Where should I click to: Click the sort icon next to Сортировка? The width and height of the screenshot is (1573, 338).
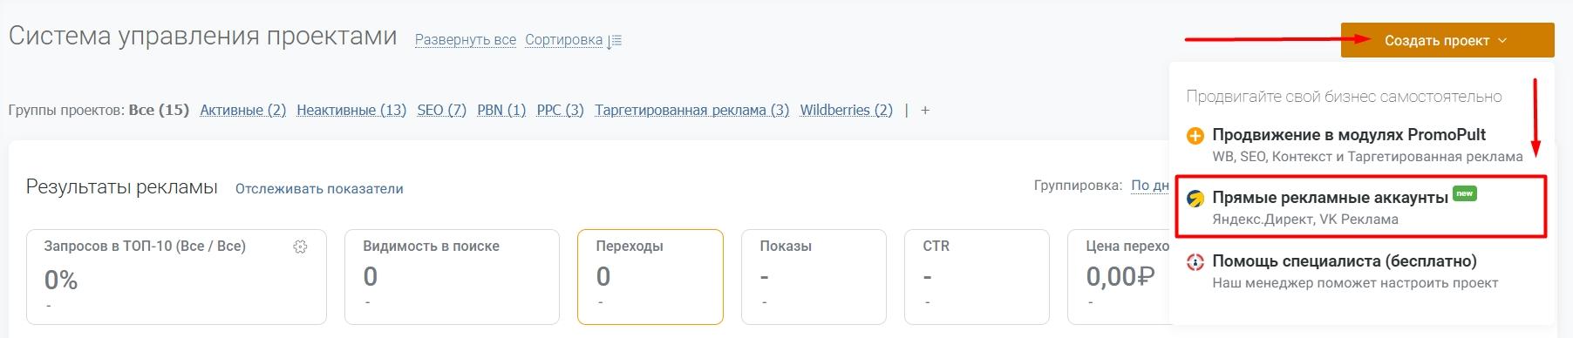tap(615, 41)
